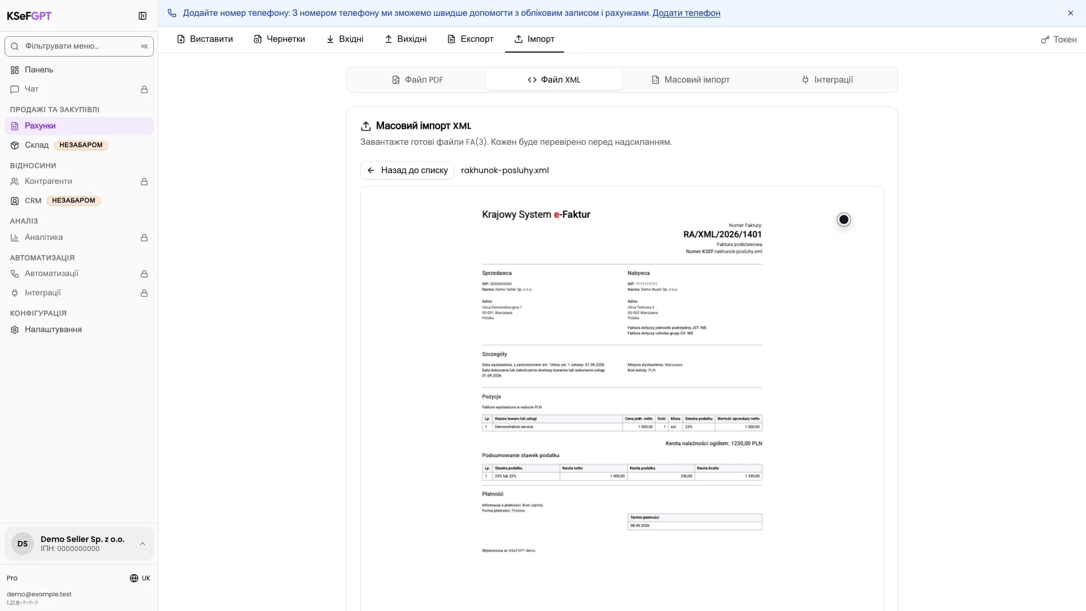Click the ІПН: 0000000000 text
This screenshot has height=611, width=1086.
point(70,549)
